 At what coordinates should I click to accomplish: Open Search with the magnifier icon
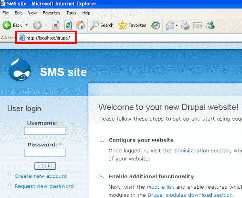102,25
